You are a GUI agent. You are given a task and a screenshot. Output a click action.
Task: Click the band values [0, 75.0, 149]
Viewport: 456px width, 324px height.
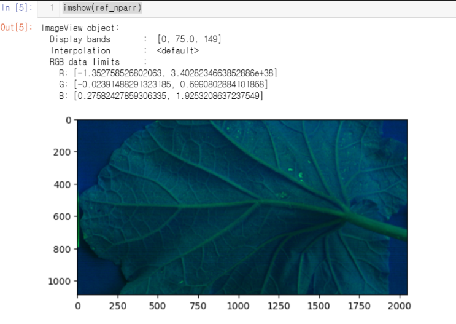(x=189, y=39)
